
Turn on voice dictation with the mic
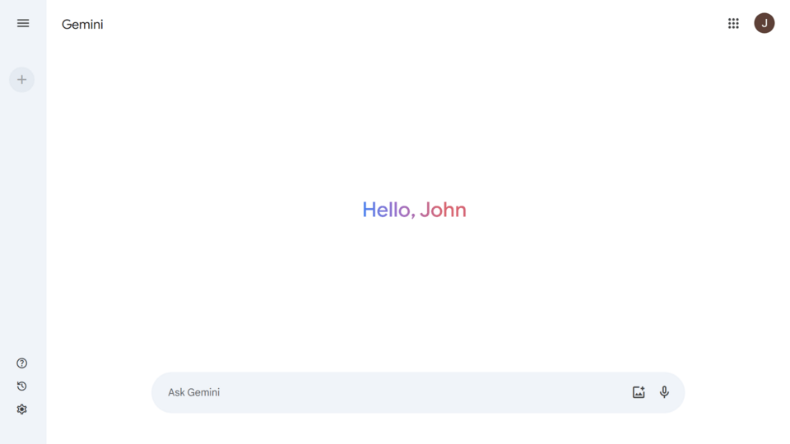coord(664,393)
